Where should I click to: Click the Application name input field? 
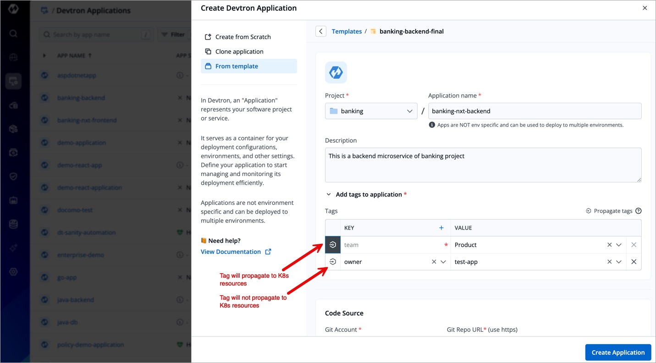pyautogui.click(x=534, y=111)
